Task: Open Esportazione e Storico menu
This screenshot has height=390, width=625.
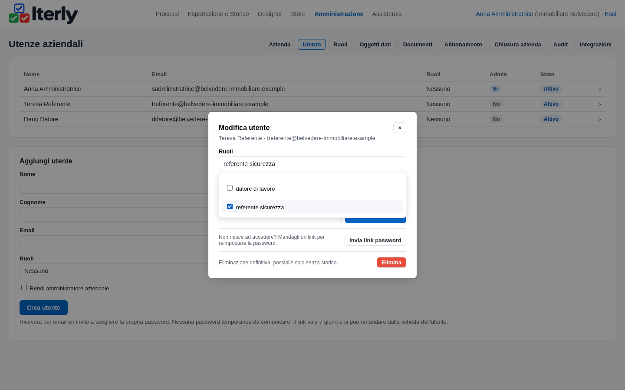Action: (218, 14)
